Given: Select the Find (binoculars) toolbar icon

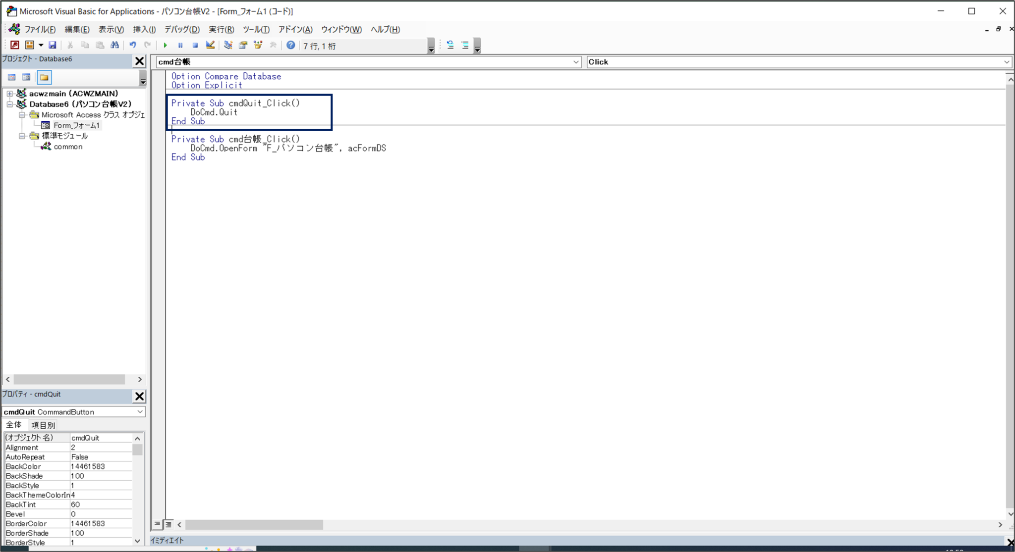Looking at the screenshot, I should pos(114,45).
